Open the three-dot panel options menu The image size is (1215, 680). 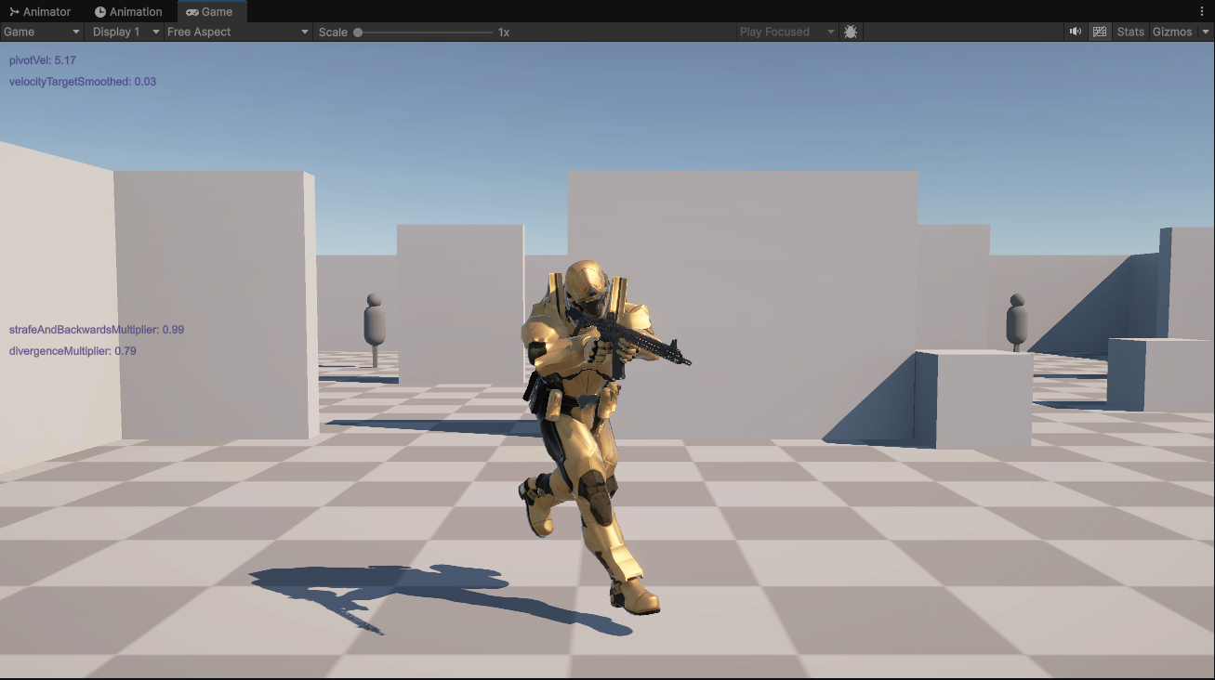click(x=1202, y=11)
